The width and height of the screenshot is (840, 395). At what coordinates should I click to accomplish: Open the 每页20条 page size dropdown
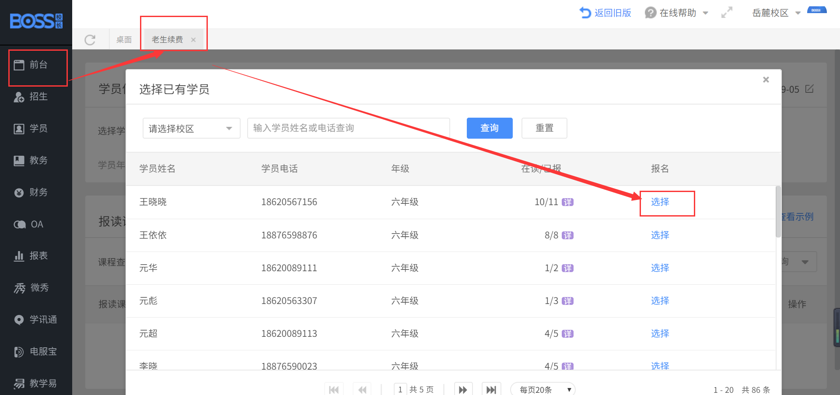click(x=542, y=389)
